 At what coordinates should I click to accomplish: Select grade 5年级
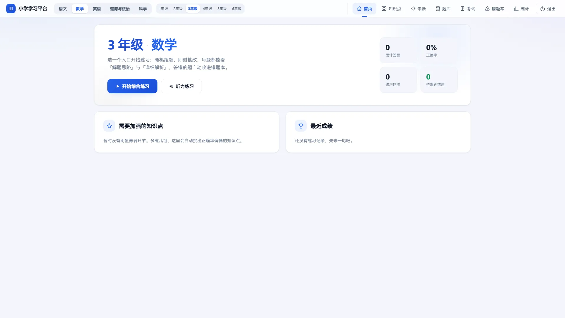coord(222,9)
